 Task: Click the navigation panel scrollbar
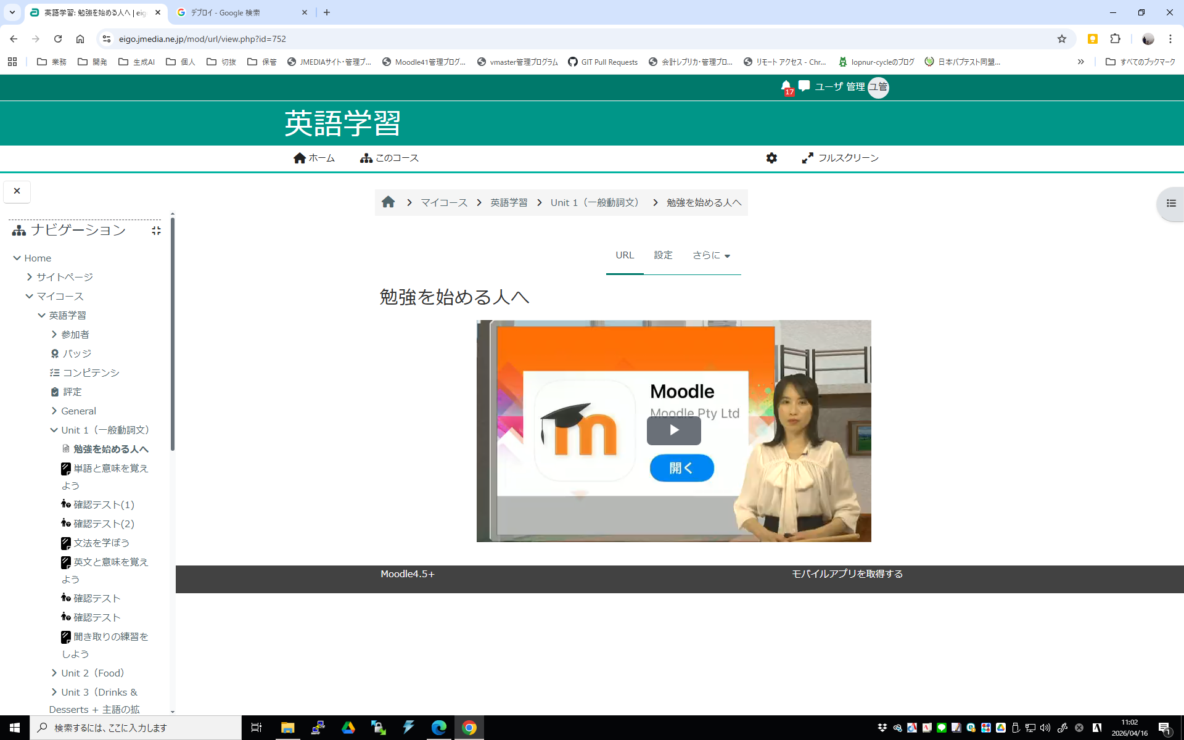click(173, 333)
